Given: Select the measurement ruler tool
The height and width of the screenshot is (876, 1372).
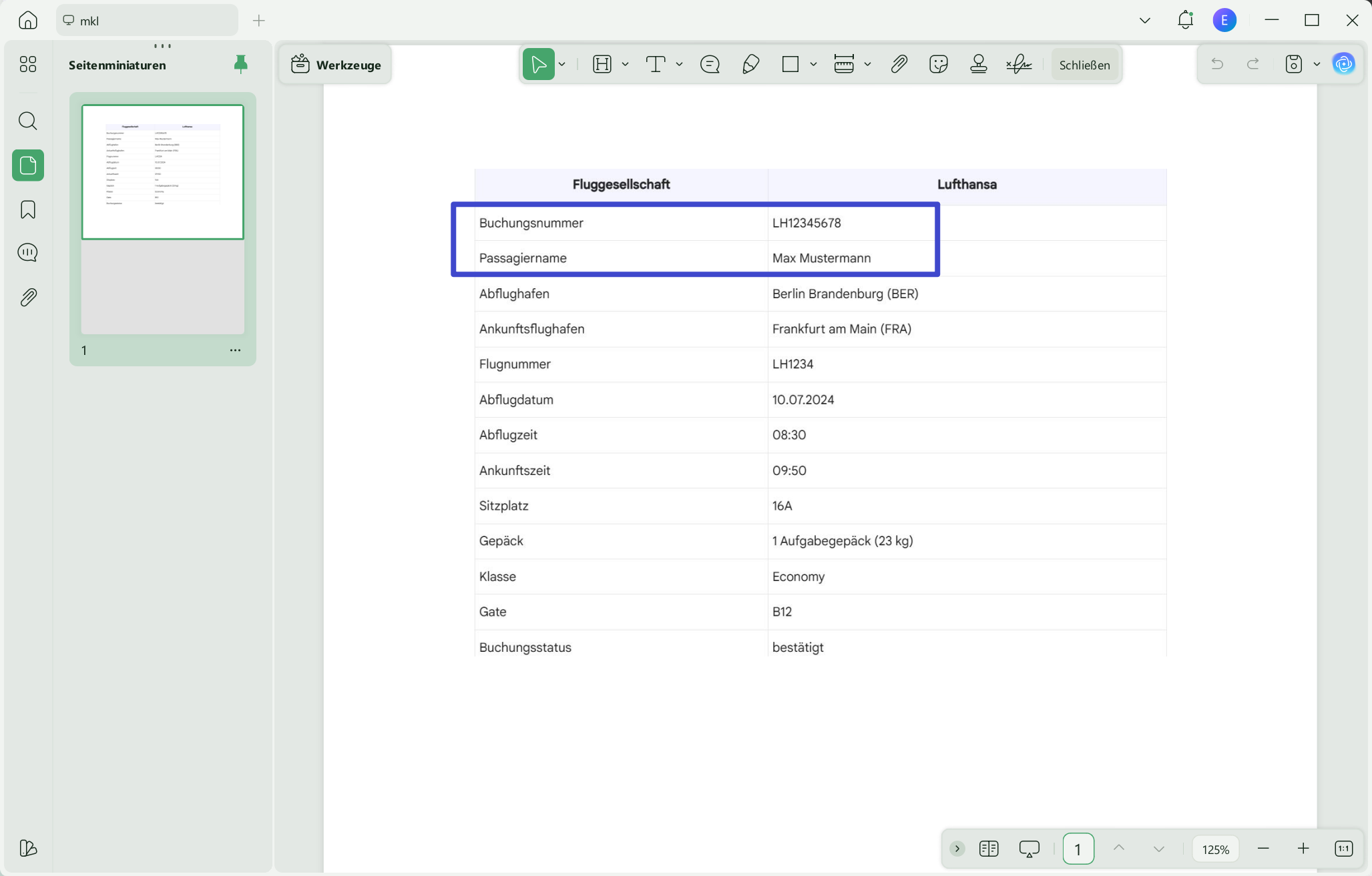Looking at the screenshot, I should tap(844, 64).
